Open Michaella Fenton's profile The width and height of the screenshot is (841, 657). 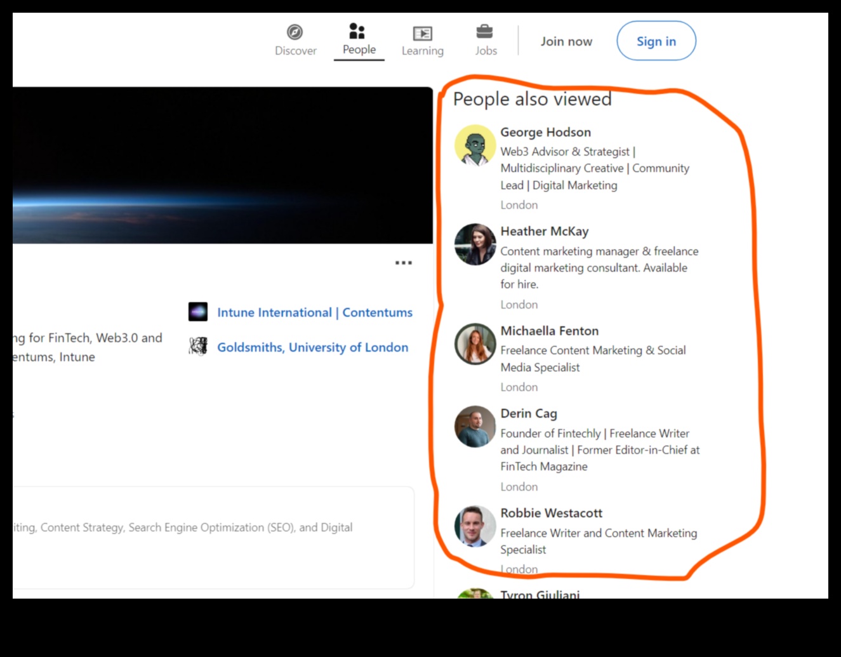click(x=549, y=331)
